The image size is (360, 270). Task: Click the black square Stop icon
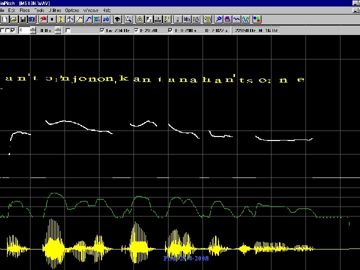coord(52,19)
